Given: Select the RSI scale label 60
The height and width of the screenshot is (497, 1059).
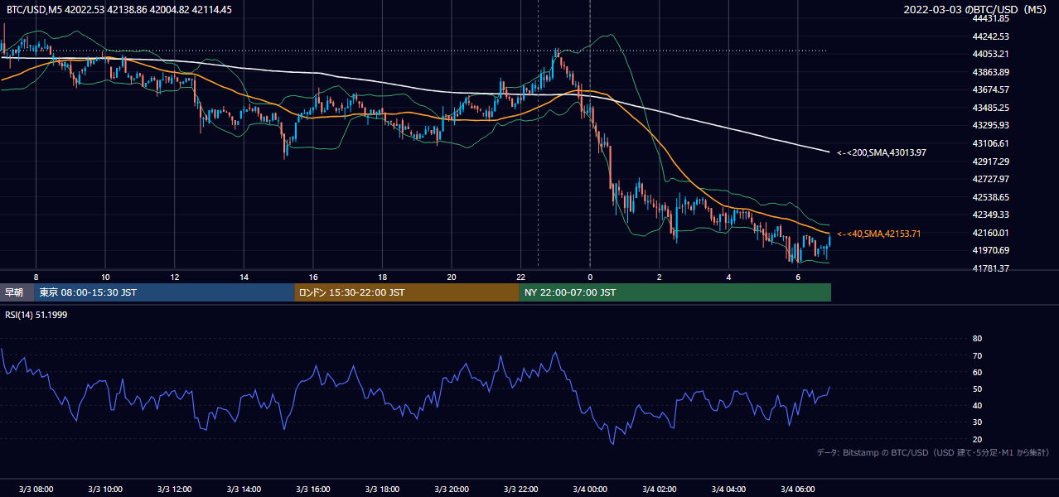Looking at the screenshot, I should pos(977,372).
